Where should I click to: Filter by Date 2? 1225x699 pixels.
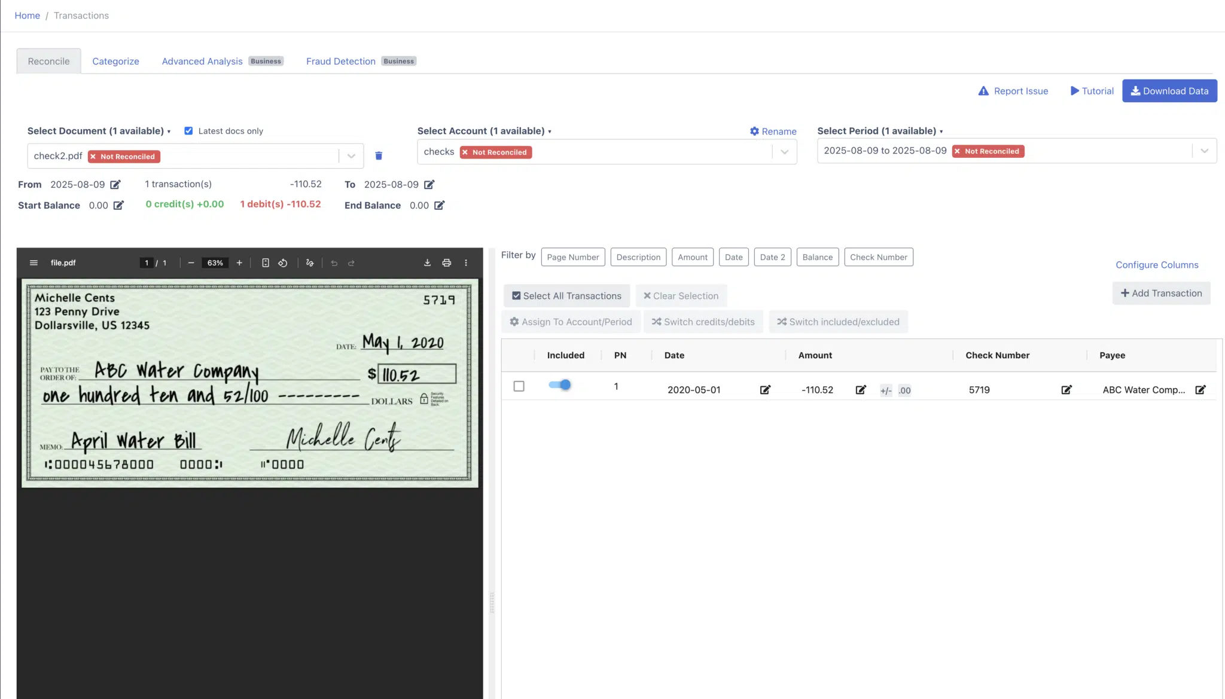coord(773,257)
